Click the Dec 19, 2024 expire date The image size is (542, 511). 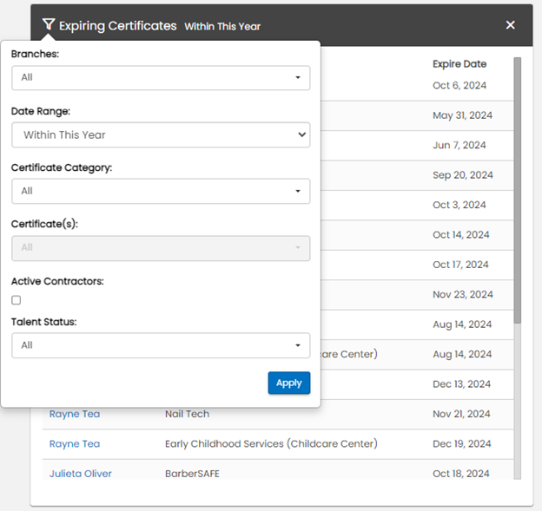point(461,444)
